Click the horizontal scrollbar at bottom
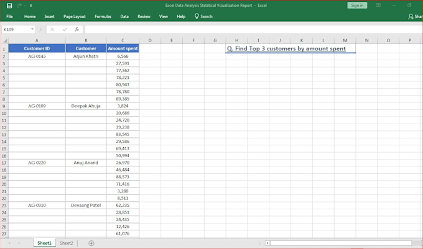423x249 pixels. tap(339, 243)
